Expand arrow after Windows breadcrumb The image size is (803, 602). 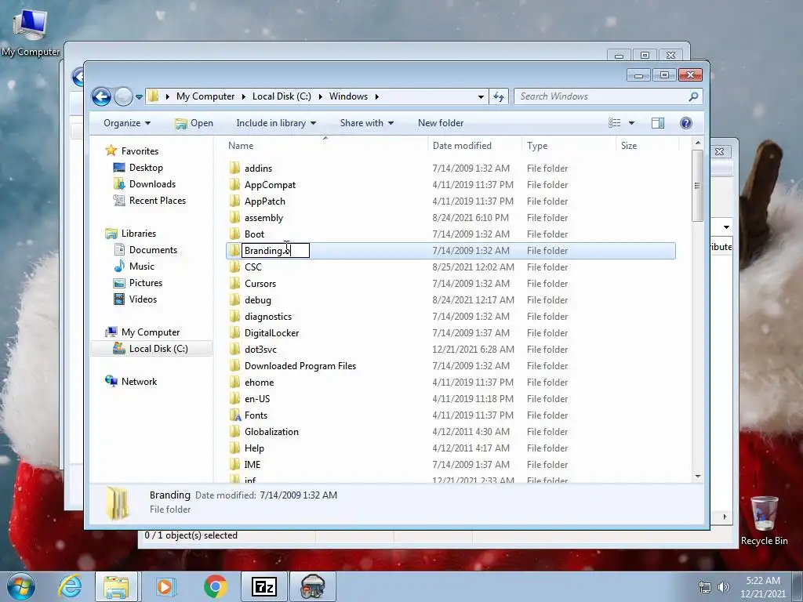(377, 96)
